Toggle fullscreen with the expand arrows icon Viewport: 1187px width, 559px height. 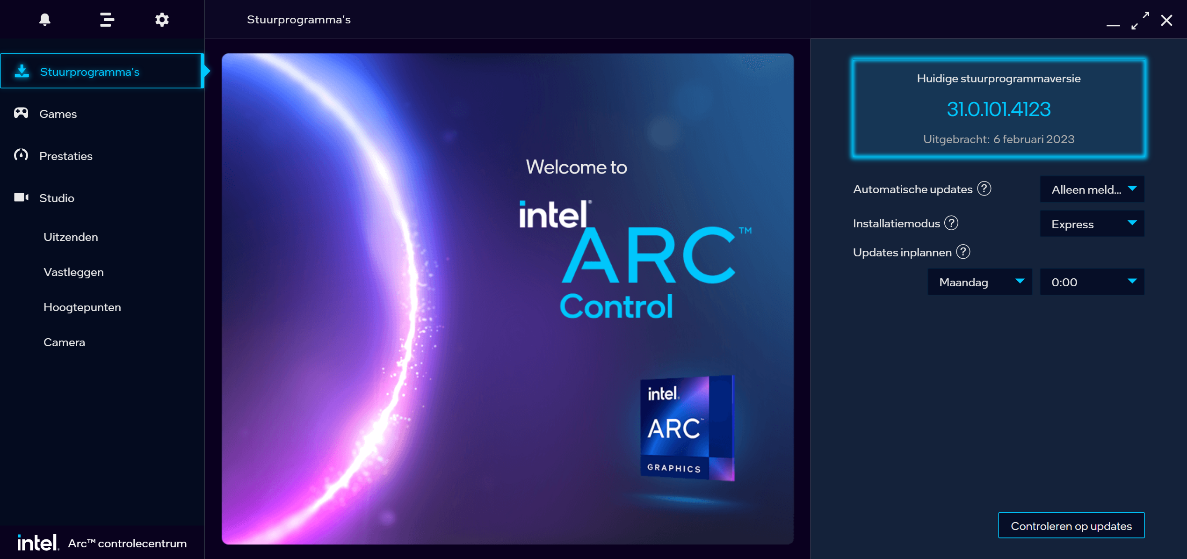click(x=1140, y=21)
